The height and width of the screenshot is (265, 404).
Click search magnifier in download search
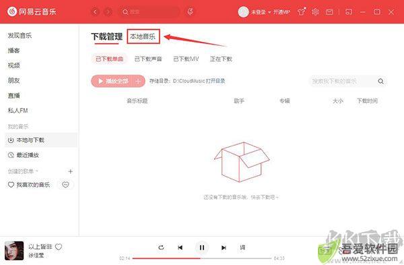pyautogui.click(x=380, y=81)
